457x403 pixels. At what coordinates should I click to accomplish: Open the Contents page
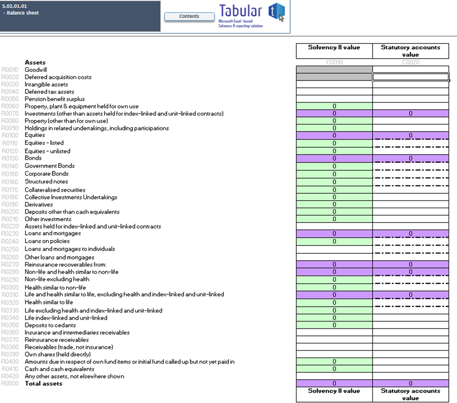(189, 16)
